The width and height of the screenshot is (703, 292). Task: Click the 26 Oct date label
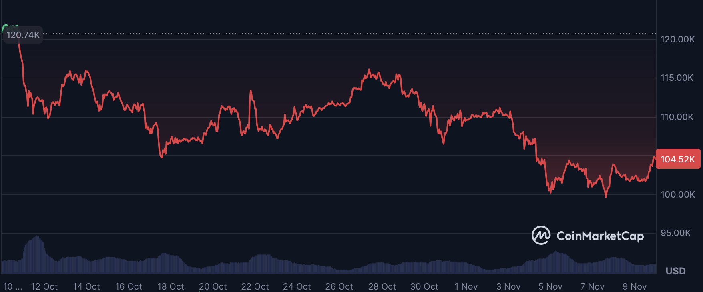pyautogui.click(x=339, y=286)
